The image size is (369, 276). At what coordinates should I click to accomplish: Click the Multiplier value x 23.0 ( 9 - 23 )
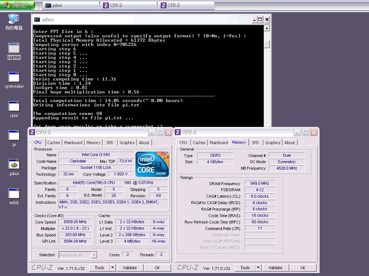point(75,228)
